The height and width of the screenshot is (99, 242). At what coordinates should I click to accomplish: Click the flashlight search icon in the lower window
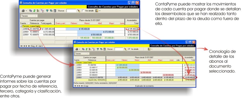tap(126, 49)
